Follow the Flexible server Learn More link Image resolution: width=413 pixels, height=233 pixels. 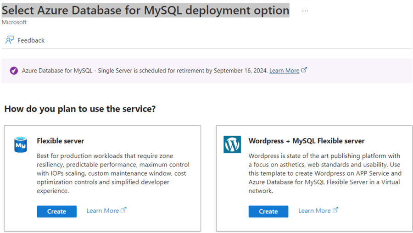click(102, 211)
